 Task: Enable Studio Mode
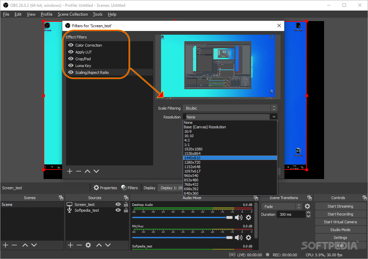coord(340,230)
